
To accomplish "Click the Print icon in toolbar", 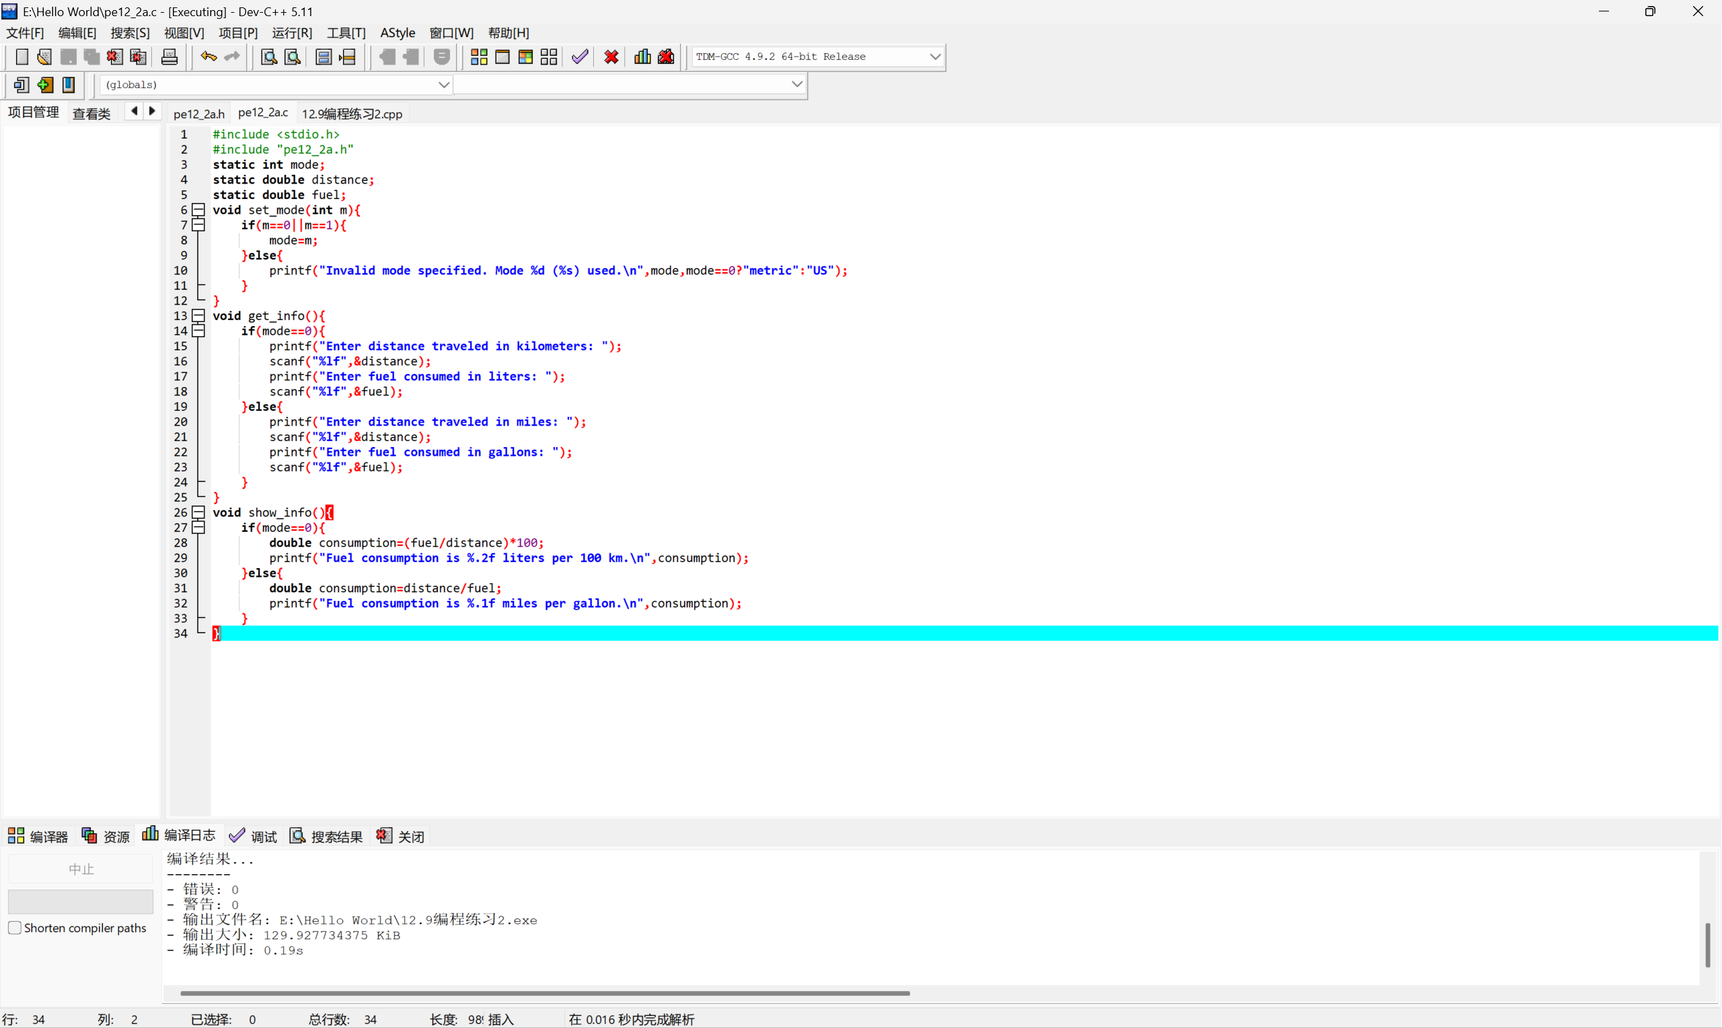I will [x=169, y=56].
